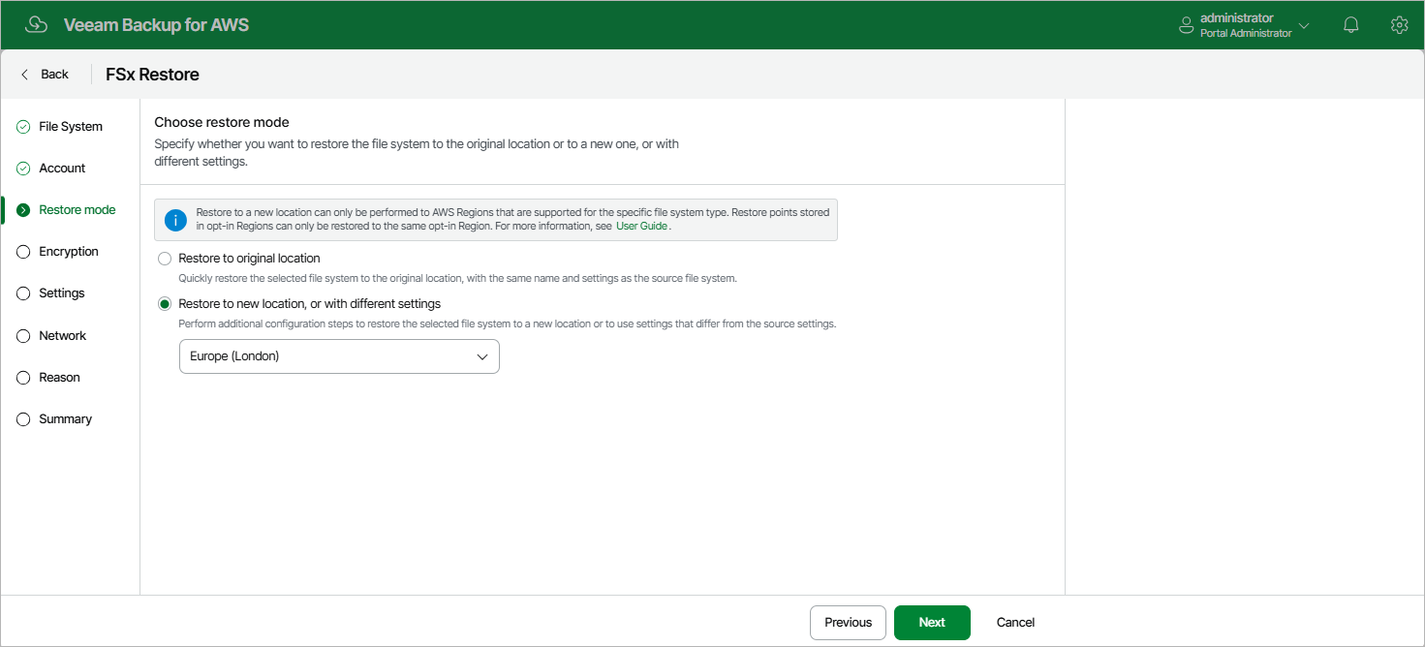Go to the Encryption step
This screenshot has width=1425, height=647.
point(69,252)
